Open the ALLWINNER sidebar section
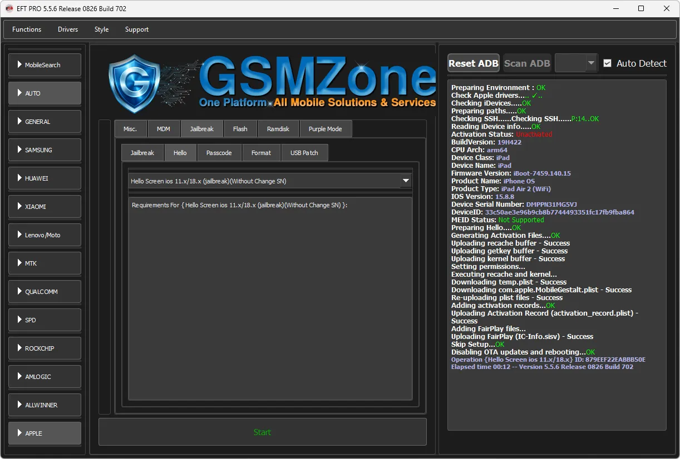This screenshot has width=680, height=459. click(45, 405)
